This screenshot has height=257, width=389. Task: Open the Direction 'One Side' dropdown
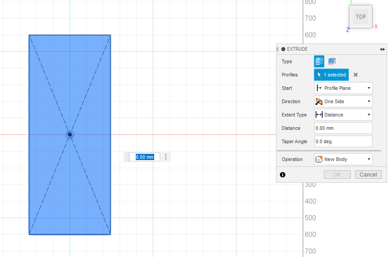click(343, 102)
